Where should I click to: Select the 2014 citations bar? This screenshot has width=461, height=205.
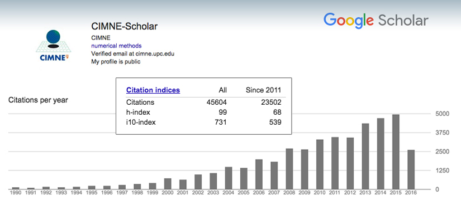[x=381, y=154]
